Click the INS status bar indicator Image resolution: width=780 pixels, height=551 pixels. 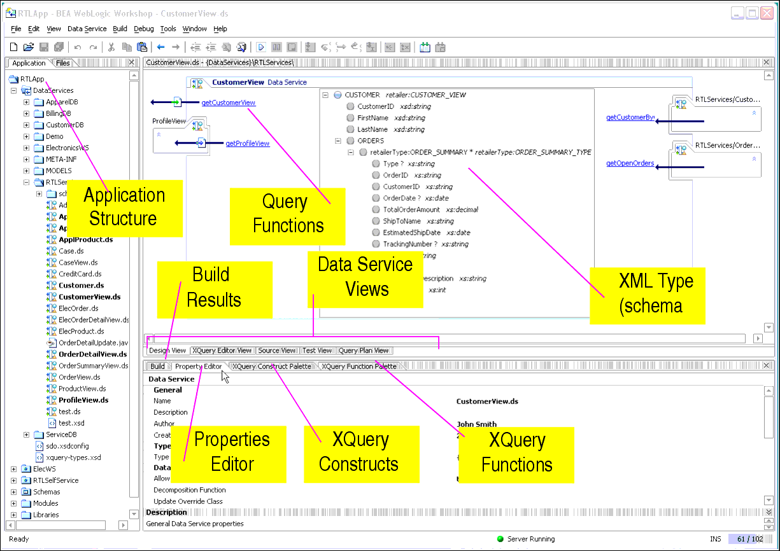(716, 539)
